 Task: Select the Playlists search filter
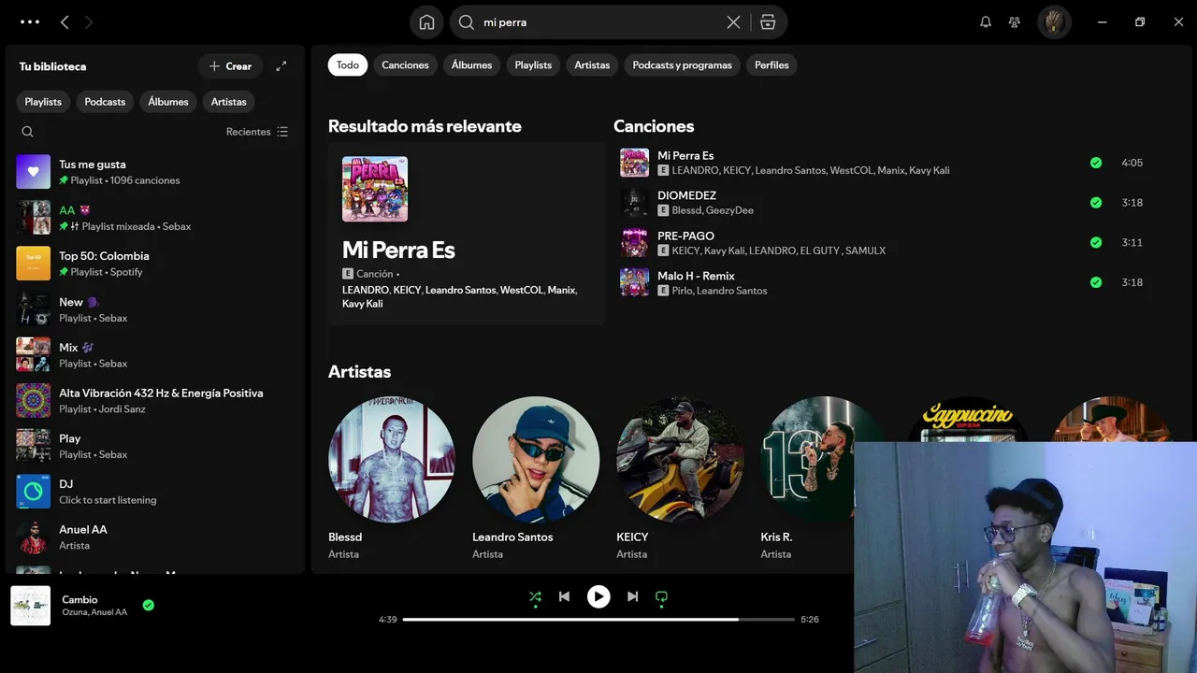(x=533, y=64)
